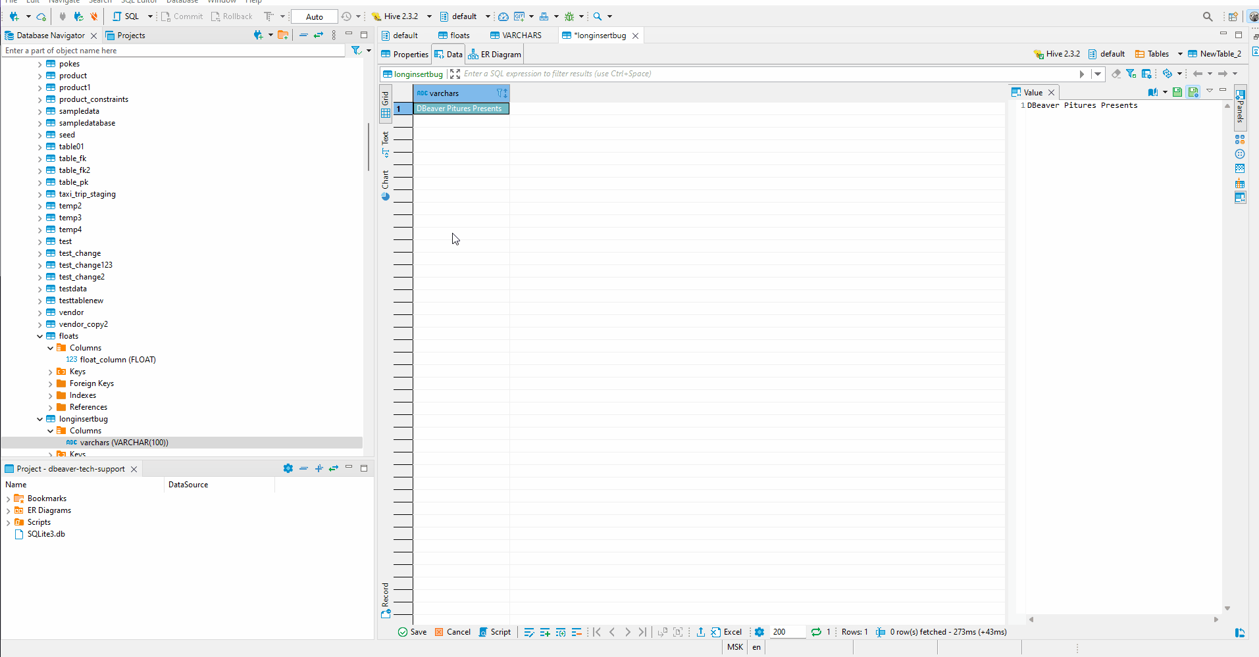
Task: Click the debug bug icon in toolbar
Action: 569,16
